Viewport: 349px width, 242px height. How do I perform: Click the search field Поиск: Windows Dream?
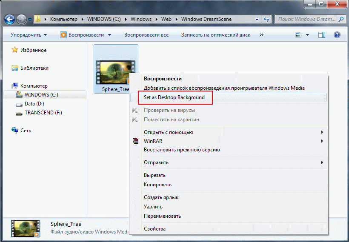tap(307, 19)
